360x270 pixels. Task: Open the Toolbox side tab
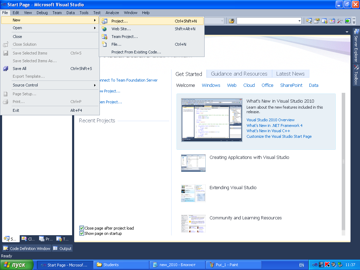pos(356,75)
